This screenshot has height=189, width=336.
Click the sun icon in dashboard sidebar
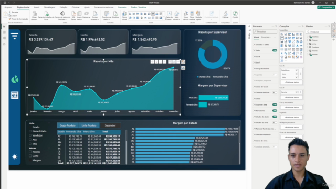15,156
